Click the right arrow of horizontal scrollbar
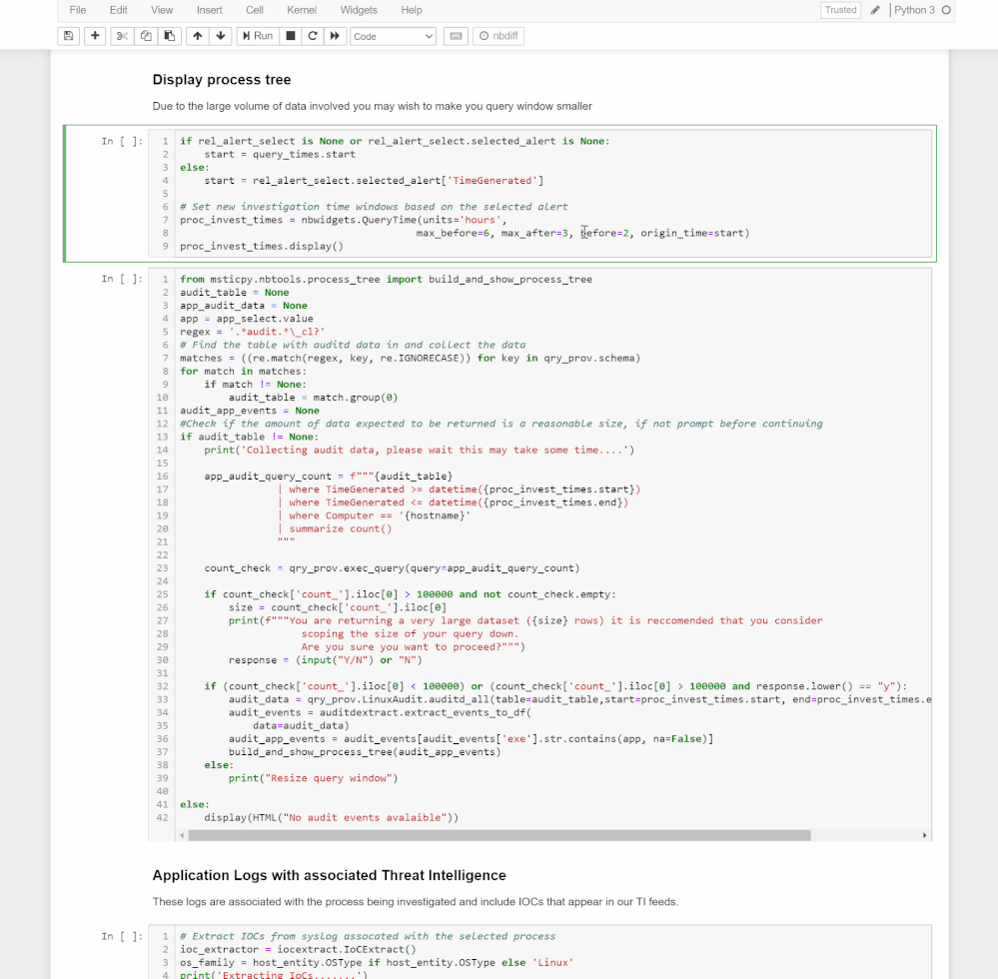Image resolution: width=998 pixels, height=979 pixels. (925, 835)
